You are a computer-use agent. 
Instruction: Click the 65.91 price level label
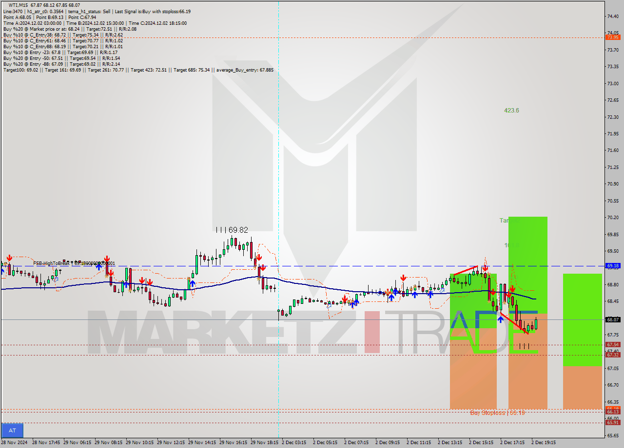(x=613, y=422)
